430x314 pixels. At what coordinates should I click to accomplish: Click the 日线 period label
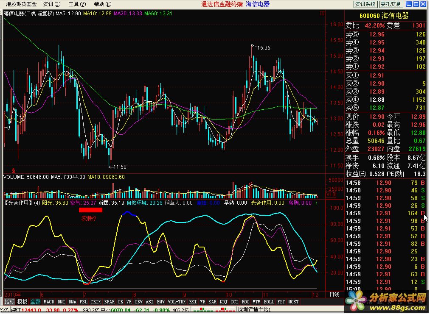click(334, 294)
